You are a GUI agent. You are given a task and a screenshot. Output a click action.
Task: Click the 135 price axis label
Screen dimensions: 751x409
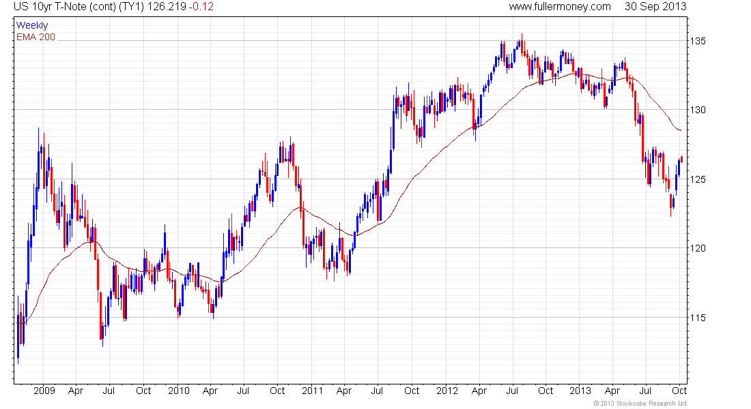pos(698,41)
